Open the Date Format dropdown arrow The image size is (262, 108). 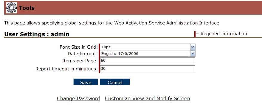click(x=193, y=53)
